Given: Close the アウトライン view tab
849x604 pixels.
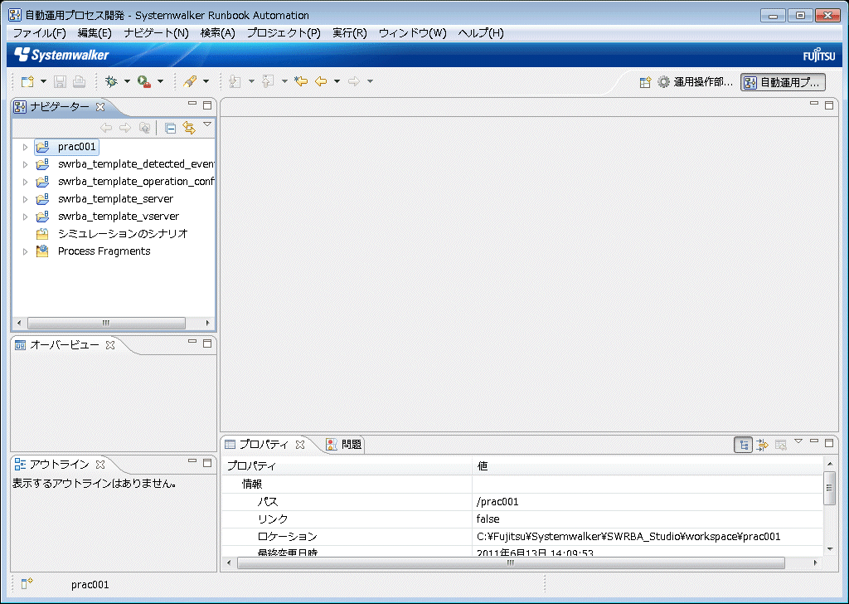Looking at the screenshot, I should tap(100, 465).
